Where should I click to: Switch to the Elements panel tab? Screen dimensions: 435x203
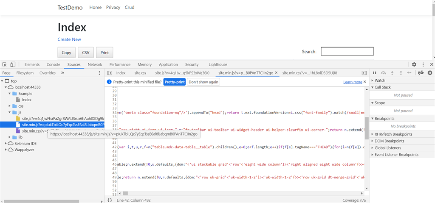(x=32, y=64)
